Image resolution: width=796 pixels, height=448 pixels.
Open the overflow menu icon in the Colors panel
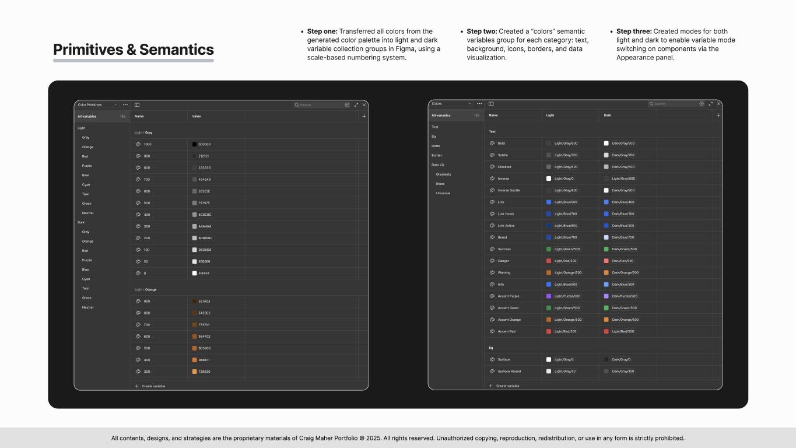click(x=479, y=103)
